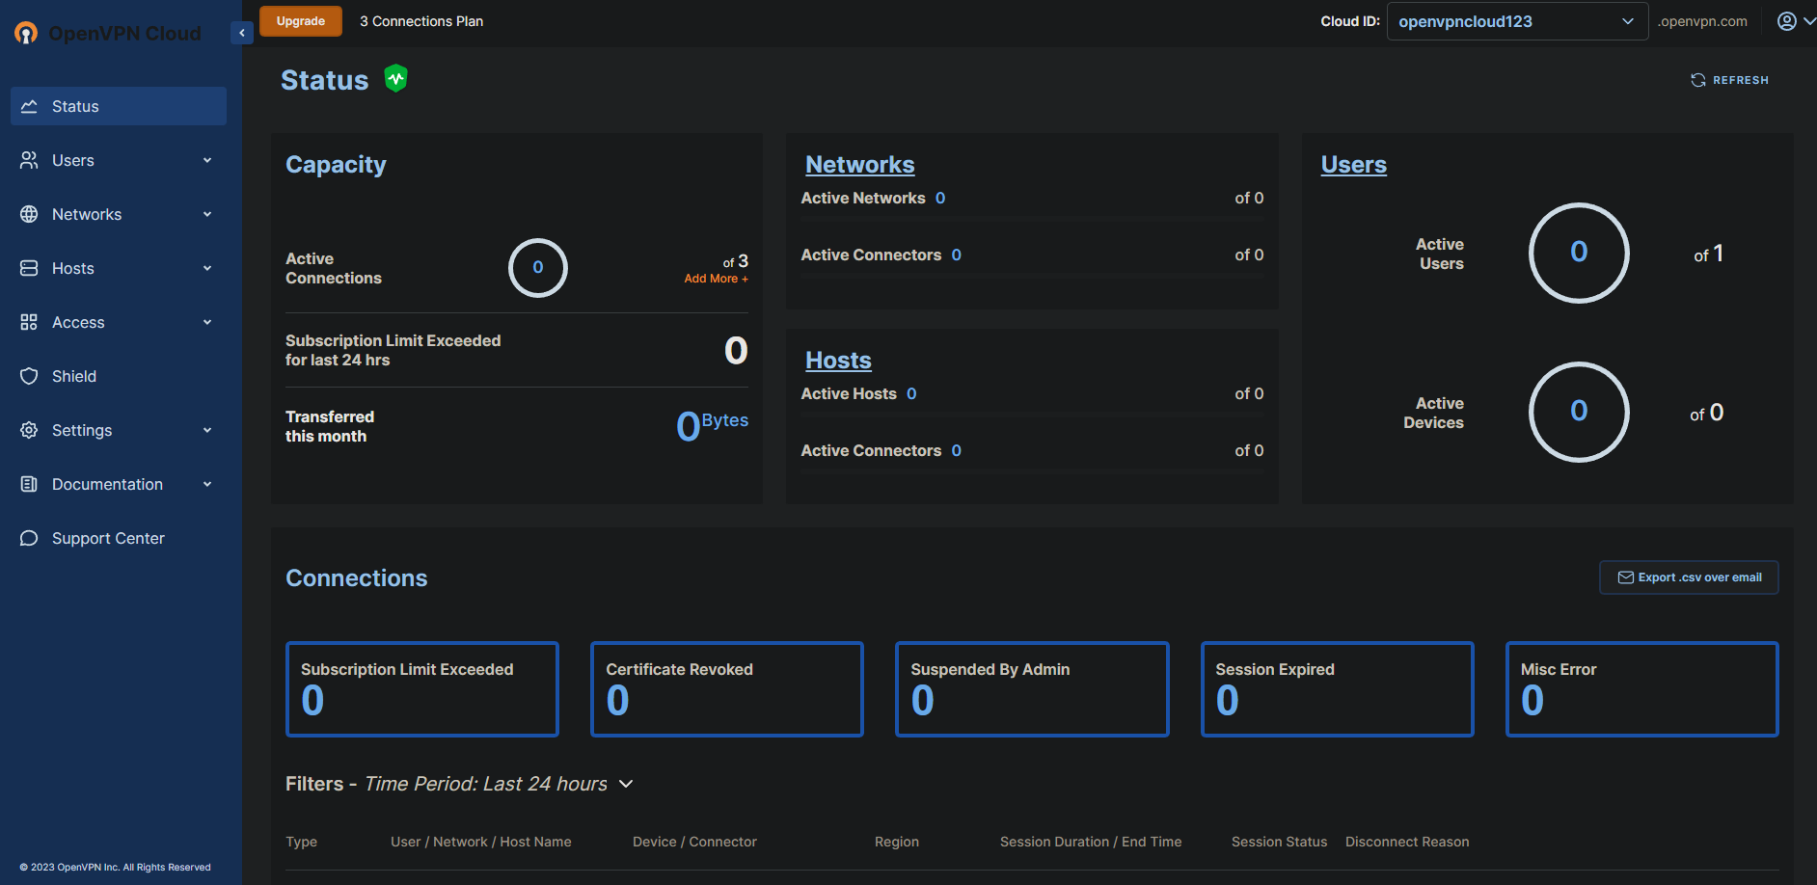Click Active Users circular gauge
Image resolution: width=1817 pixels, height=885 pixels.
pyautogui.click(x=1579, y=253)
